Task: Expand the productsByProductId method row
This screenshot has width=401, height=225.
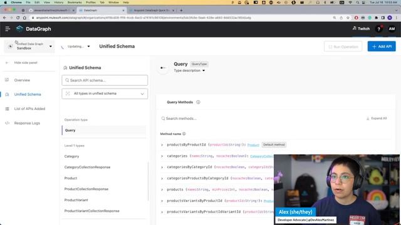Action: point(162,145)
